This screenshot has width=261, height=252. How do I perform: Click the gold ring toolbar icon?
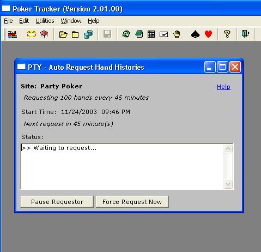[x=32, y=34]
